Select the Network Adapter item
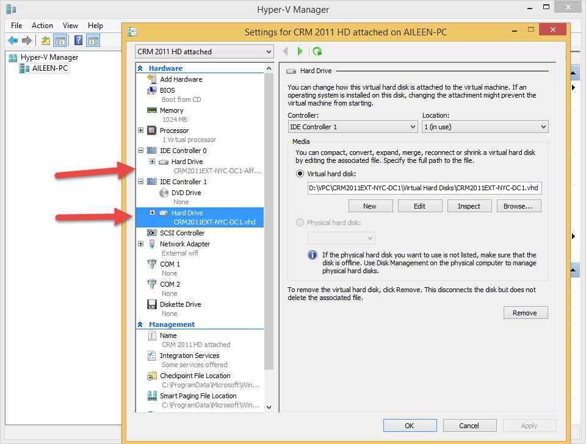This screenshot has height=444, width=586. pos(184,244)
